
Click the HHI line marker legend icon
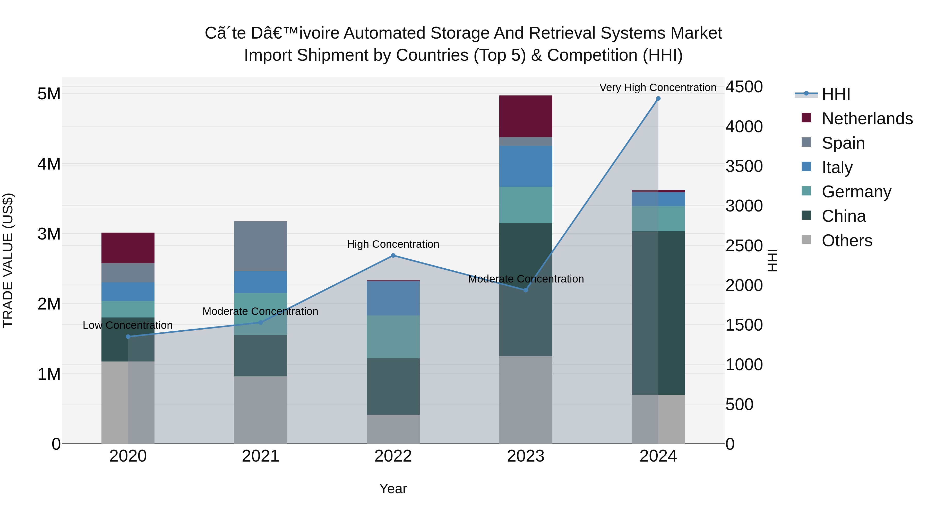(x=806, y=94)
